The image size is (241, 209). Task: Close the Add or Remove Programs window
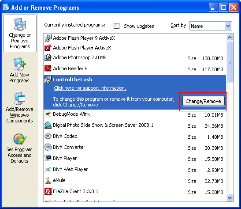pyautogui.click(x=234, y=7)
